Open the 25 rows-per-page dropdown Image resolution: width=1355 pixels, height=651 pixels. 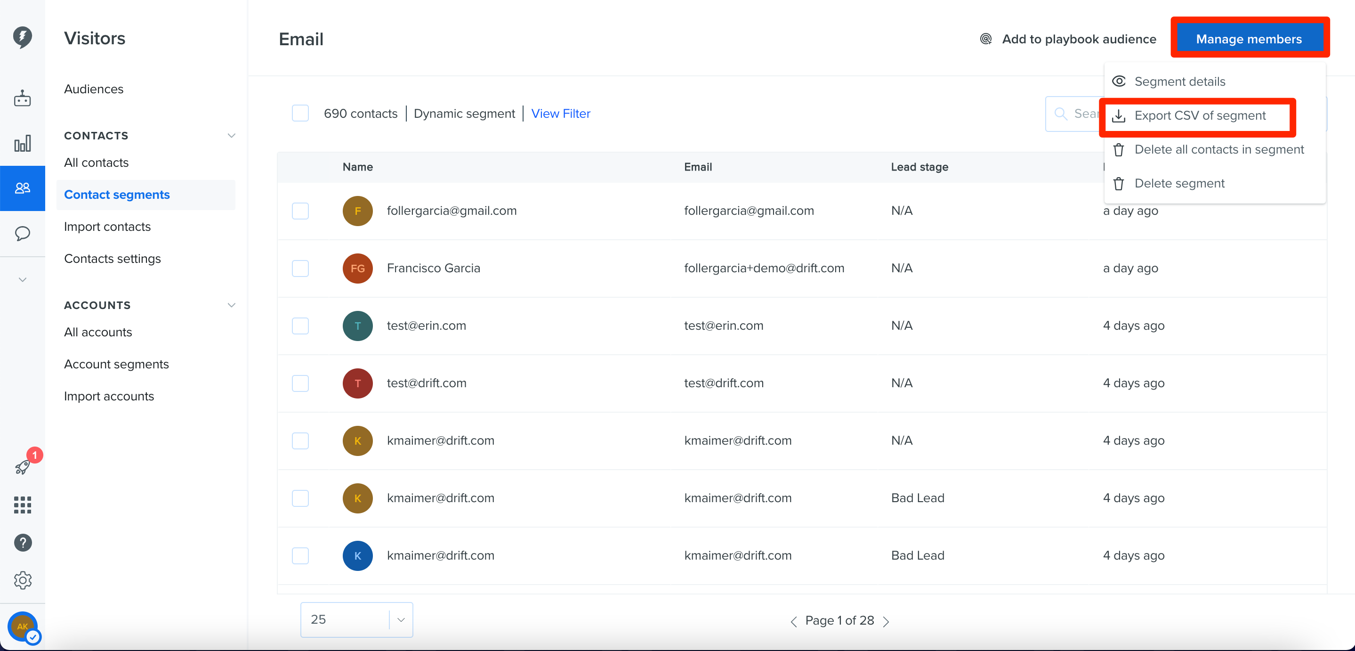pyautogui.click(x=356, y=620)
